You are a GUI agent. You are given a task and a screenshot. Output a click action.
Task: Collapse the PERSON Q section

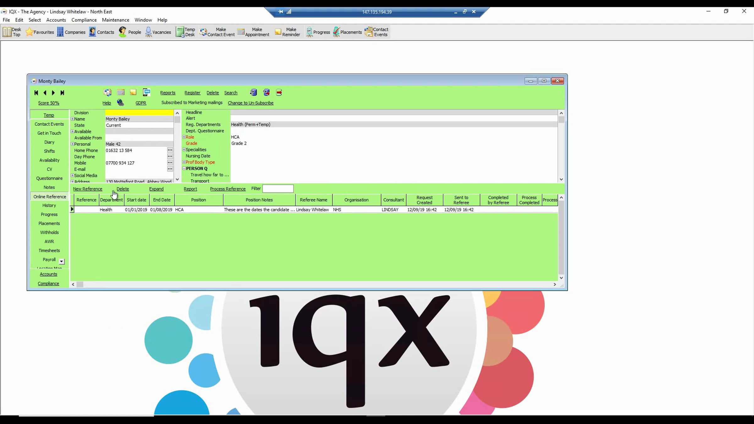(x=184, y=168)
